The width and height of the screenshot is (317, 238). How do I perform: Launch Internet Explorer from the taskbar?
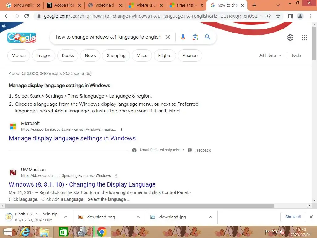coord(25,232)
